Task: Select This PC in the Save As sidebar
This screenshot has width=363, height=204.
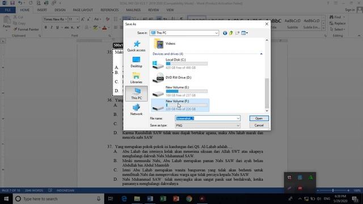Action: tap(136, 93)
